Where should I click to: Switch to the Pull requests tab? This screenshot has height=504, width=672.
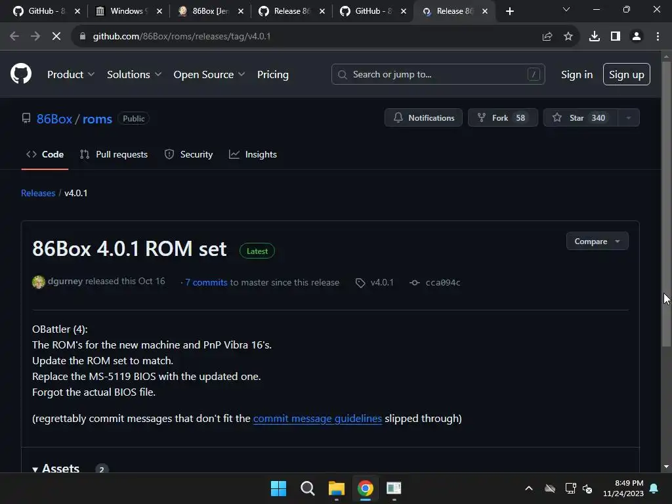[114, 154]
